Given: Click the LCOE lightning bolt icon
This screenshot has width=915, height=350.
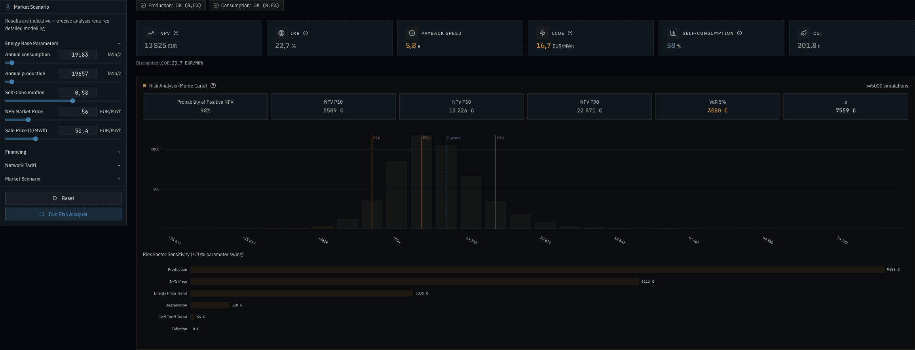Looking at the screenshot, I should 543,33.
